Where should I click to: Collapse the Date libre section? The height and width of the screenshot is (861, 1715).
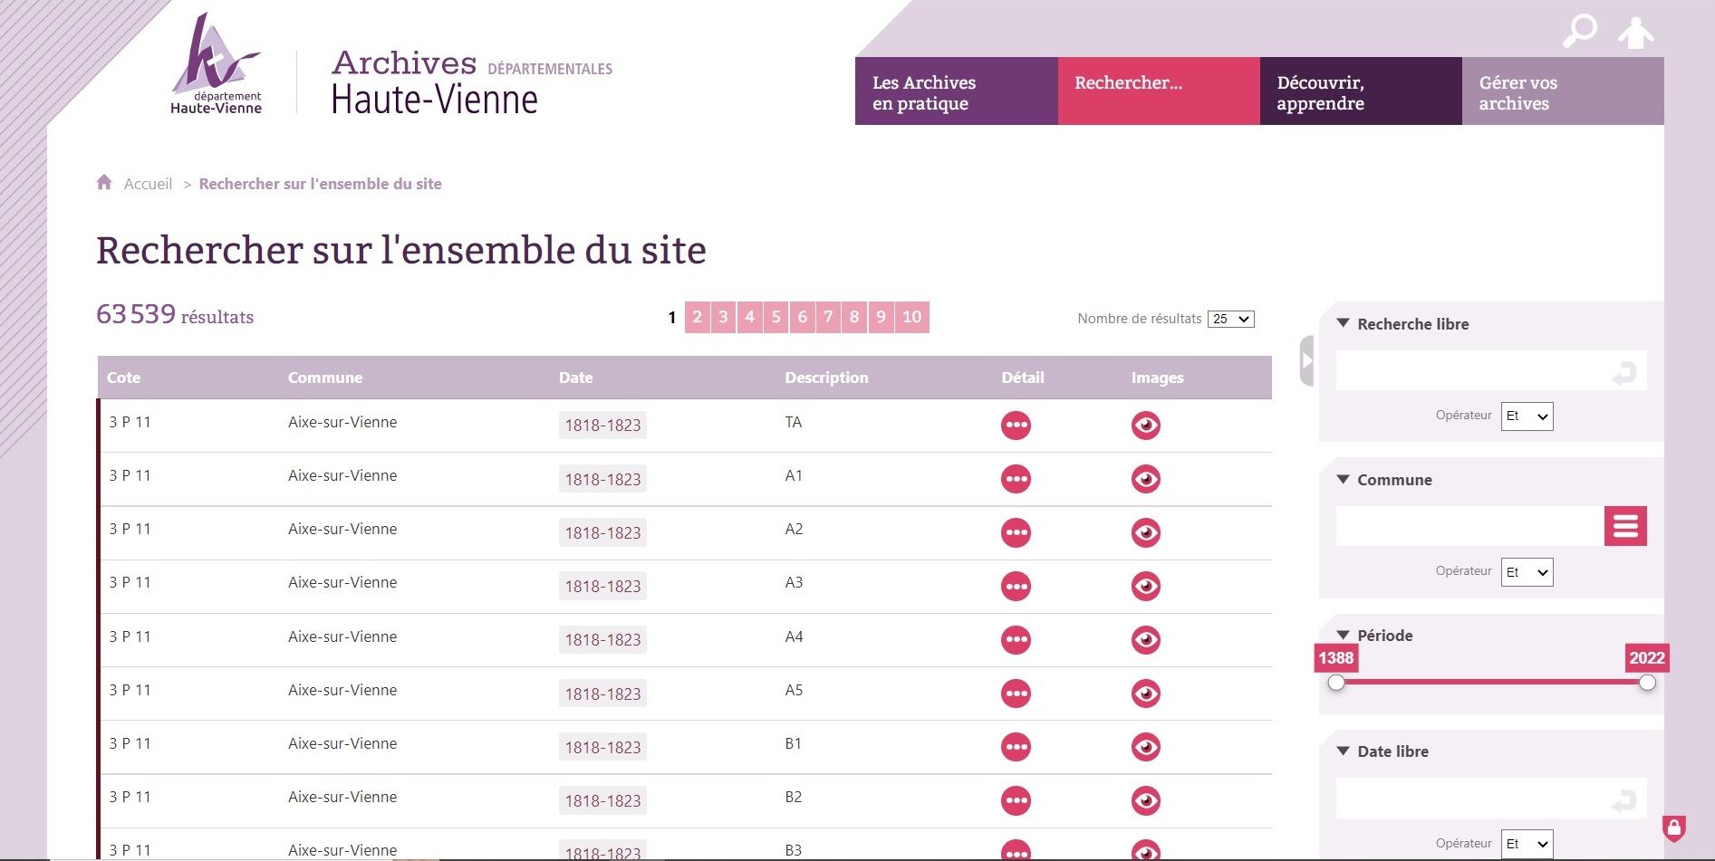pyautogui.click(x=1342, y=751)
